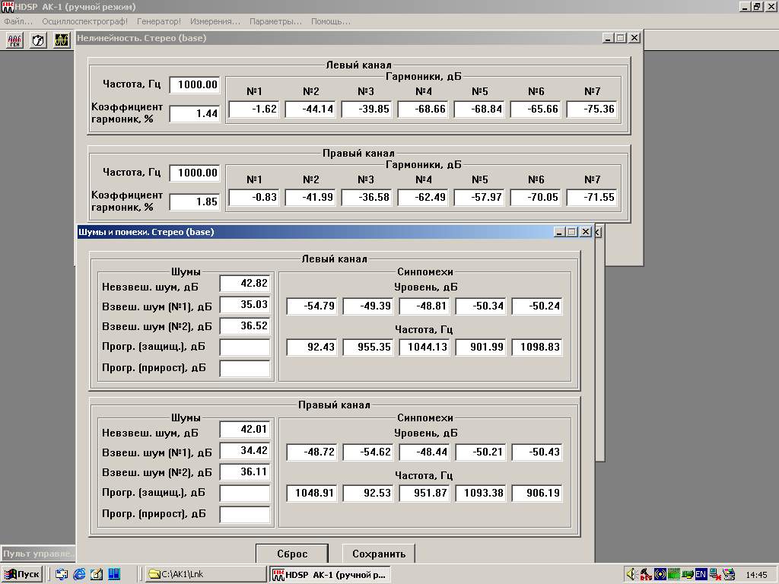Open the Файл menu
779x584 pixels.
18,21
